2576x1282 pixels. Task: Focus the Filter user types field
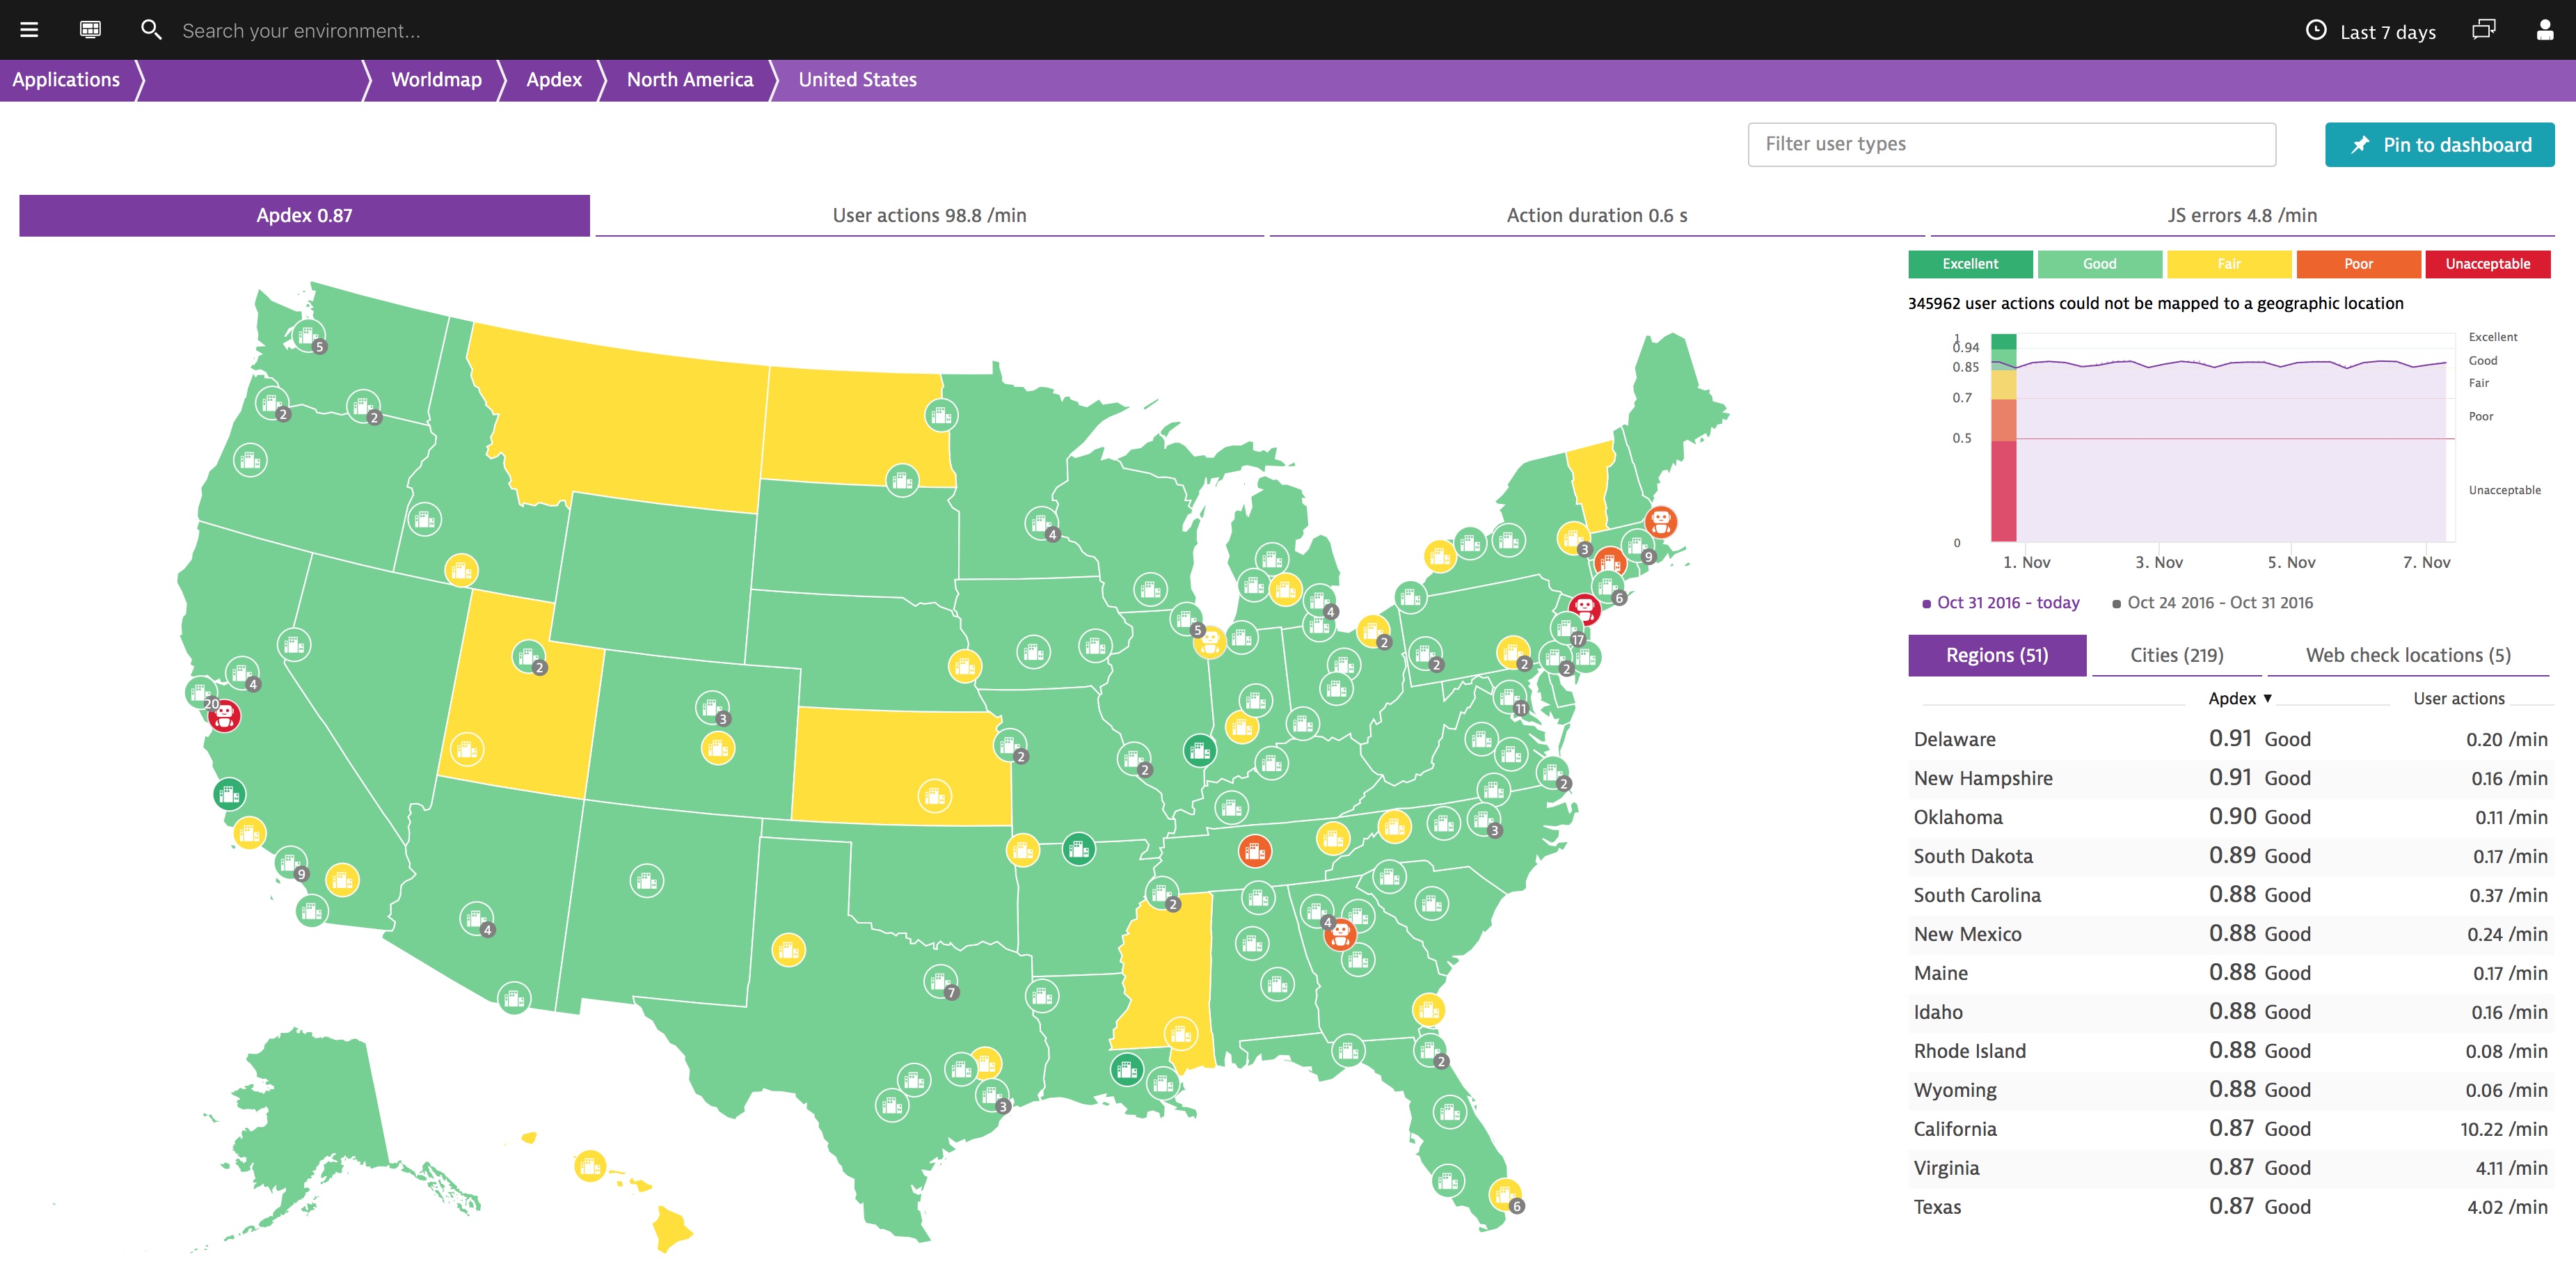click(2011, 145)
